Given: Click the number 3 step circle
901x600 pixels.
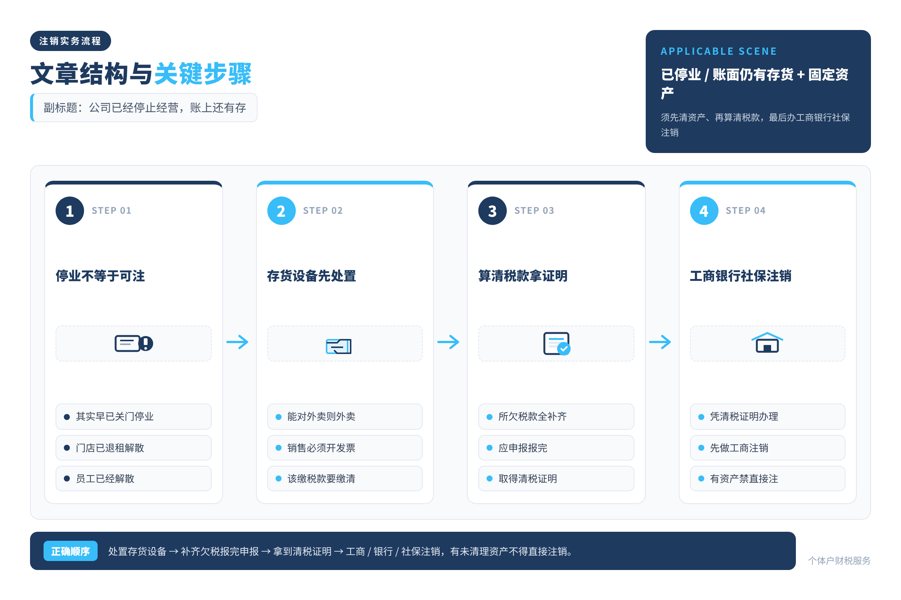Looking at the screenshot, I should point(492,211).
